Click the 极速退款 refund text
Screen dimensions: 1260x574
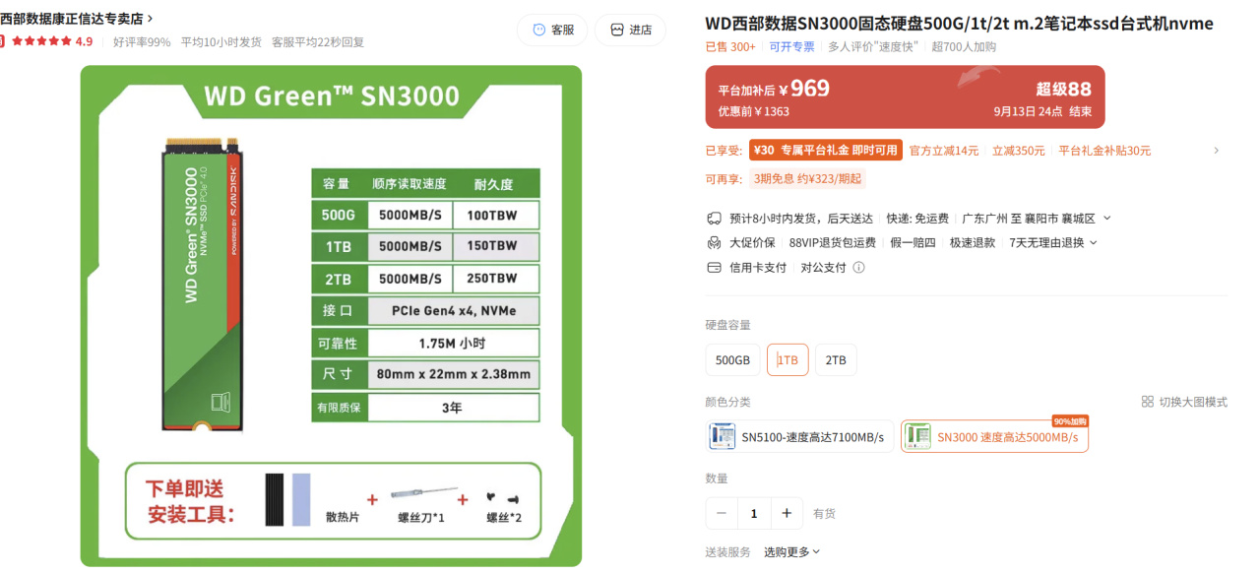[973, 242]
